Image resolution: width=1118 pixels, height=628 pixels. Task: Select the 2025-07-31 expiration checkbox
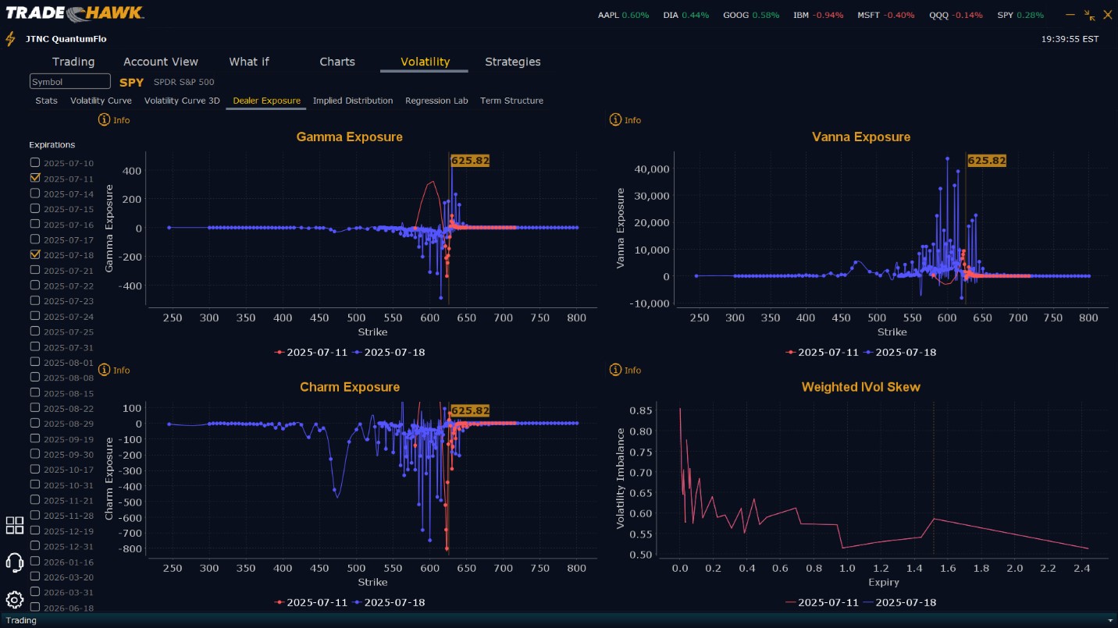pyautogui.click(x=35, y=346)
